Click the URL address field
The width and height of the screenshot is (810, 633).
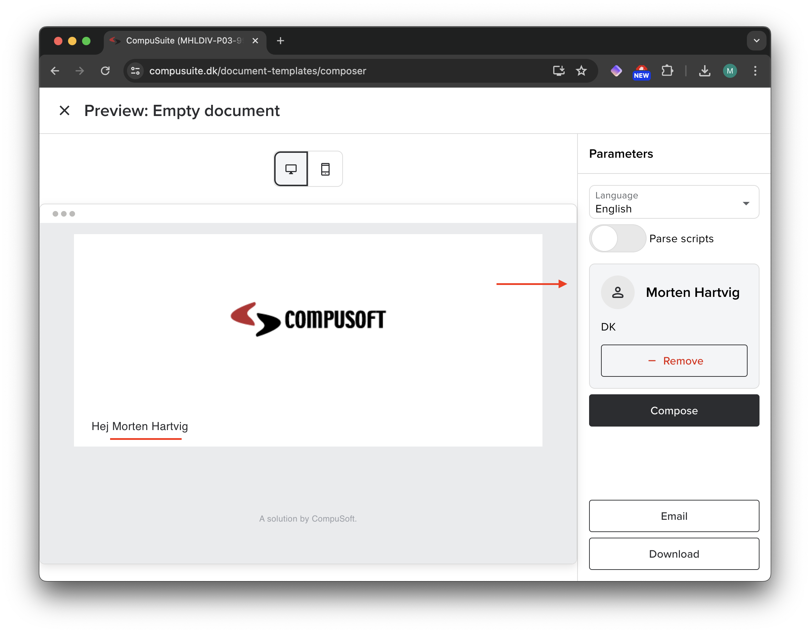pyautogui.click(x=334, y=71)
